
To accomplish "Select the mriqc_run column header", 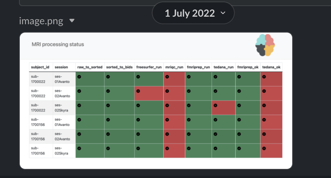I will (x=174, y=67).
